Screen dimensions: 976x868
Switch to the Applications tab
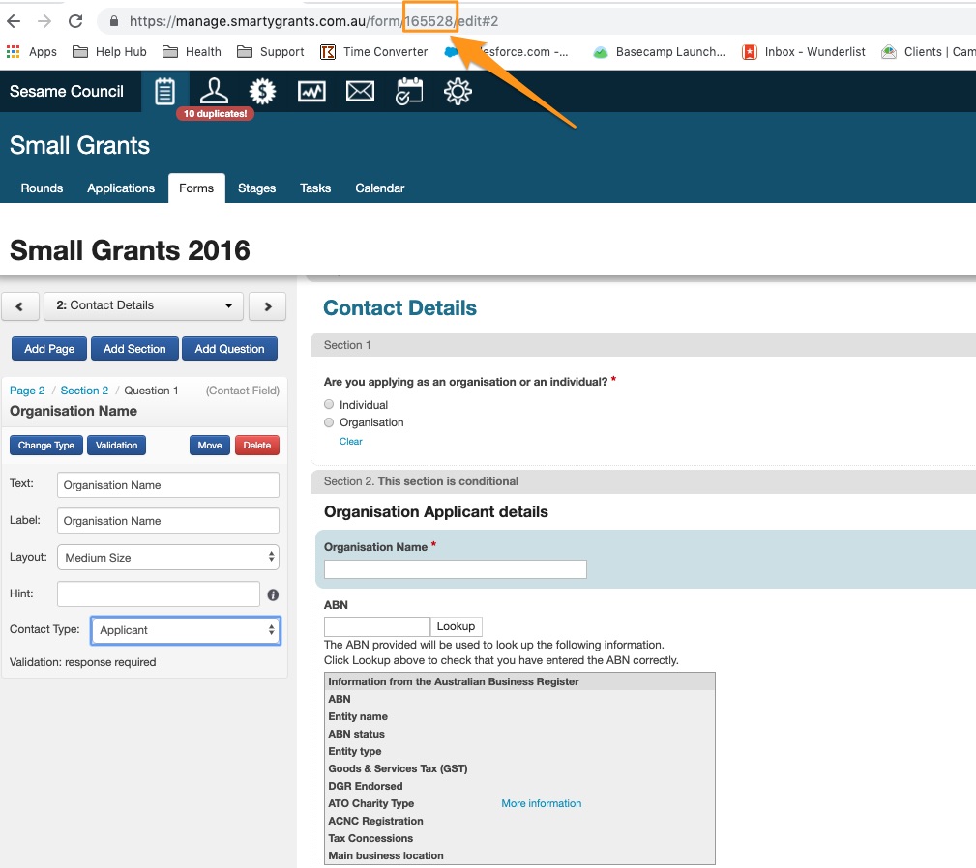coord(121,188)
